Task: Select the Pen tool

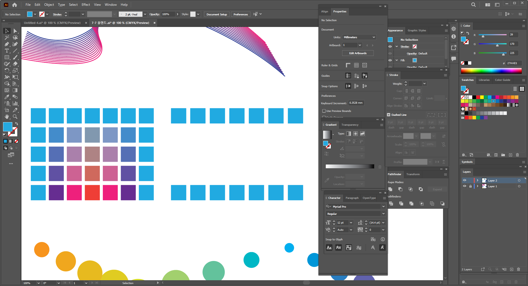Action: pos(7,44)
